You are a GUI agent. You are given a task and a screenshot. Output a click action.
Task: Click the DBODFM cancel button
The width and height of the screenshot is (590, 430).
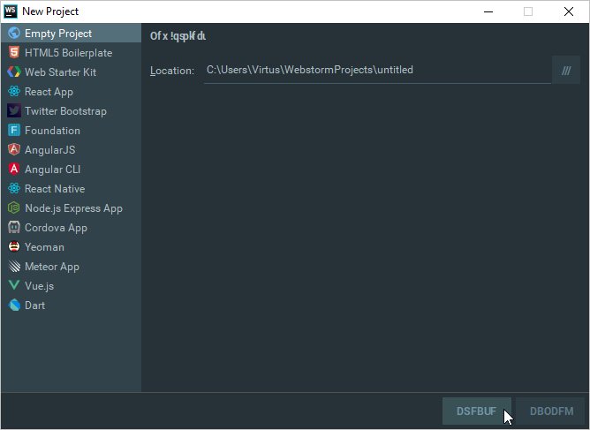(551, 411)
